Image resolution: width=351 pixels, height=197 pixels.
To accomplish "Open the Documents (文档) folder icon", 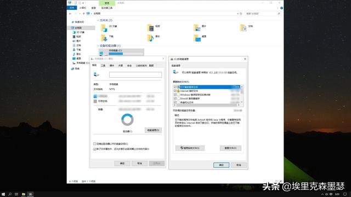I will tap(244, 28).
